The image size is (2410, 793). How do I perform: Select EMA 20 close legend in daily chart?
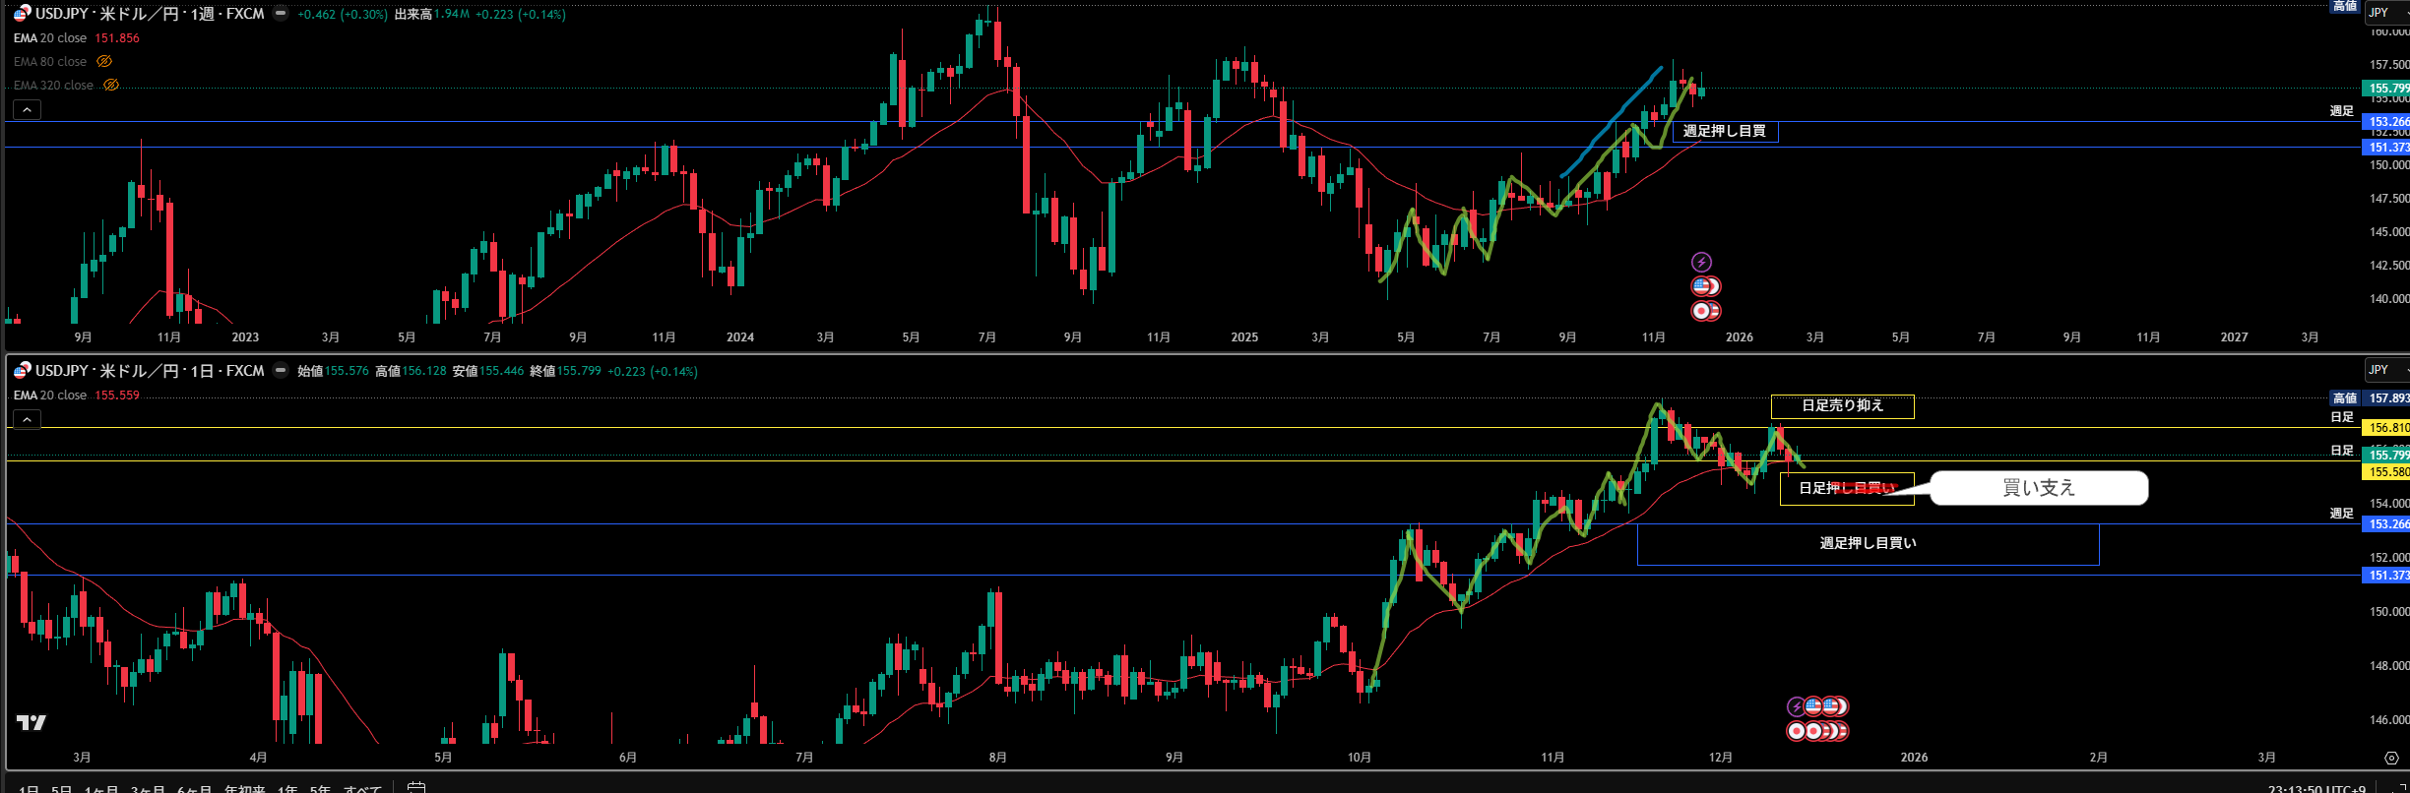point(50,396)
